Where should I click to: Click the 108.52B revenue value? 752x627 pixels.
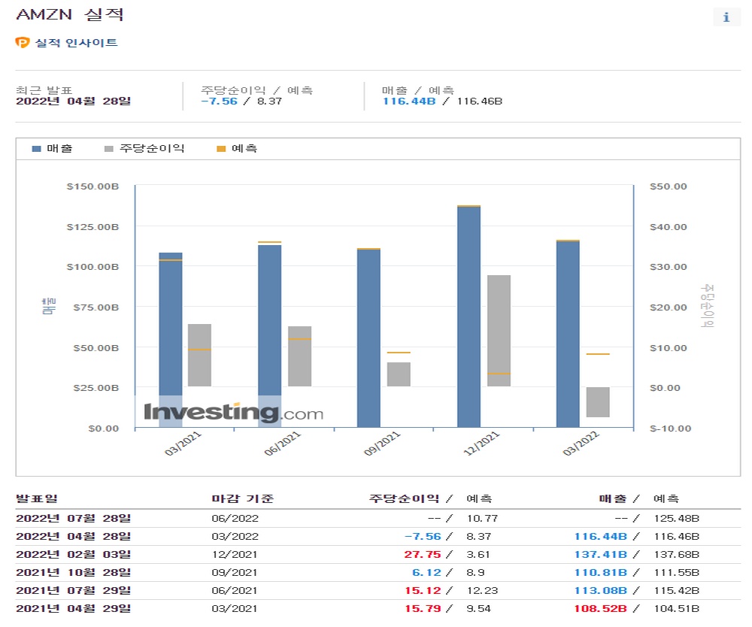tap(601, 608)
